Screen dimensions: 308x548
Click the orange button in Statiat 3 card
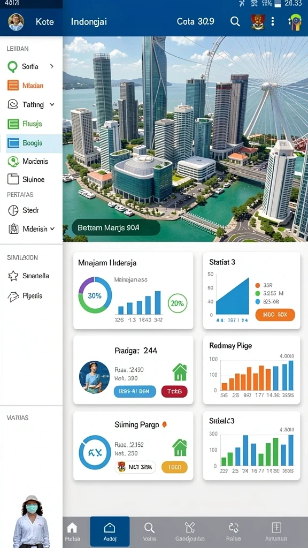(x=275, y=315)
